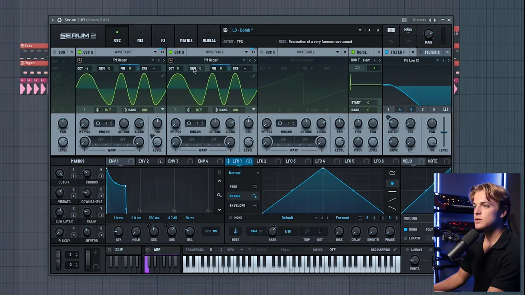Viewport: 525px width, 295px height.
Task: Open the MENU button
Action: click(x=408, y=30)
